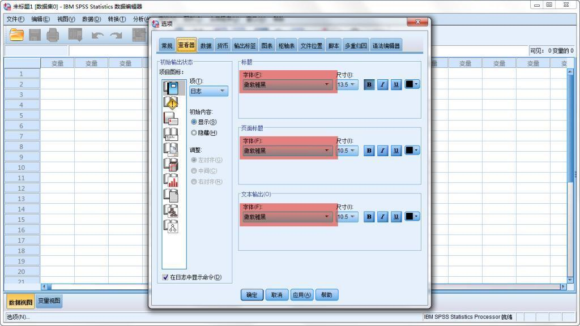The height and width of the screenshot is (326, 580).
Task: Select the Warnings item icon with yellow diamond
Action: point(171,104)
